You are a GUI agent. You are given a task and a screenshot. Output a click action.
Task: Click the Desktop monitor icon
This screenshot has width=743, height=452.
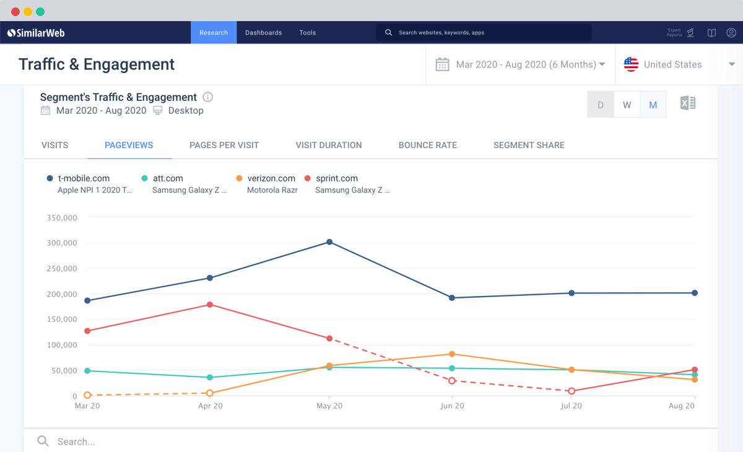(158, 110)
